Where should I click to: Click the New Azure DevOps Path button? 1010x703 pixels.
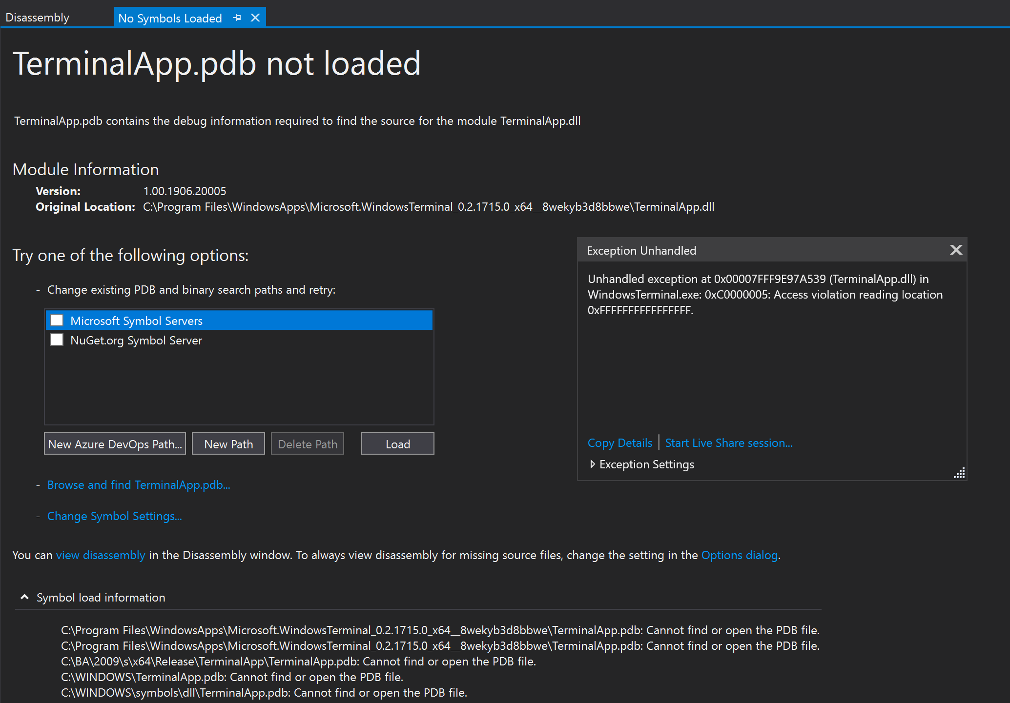point(115,444)
